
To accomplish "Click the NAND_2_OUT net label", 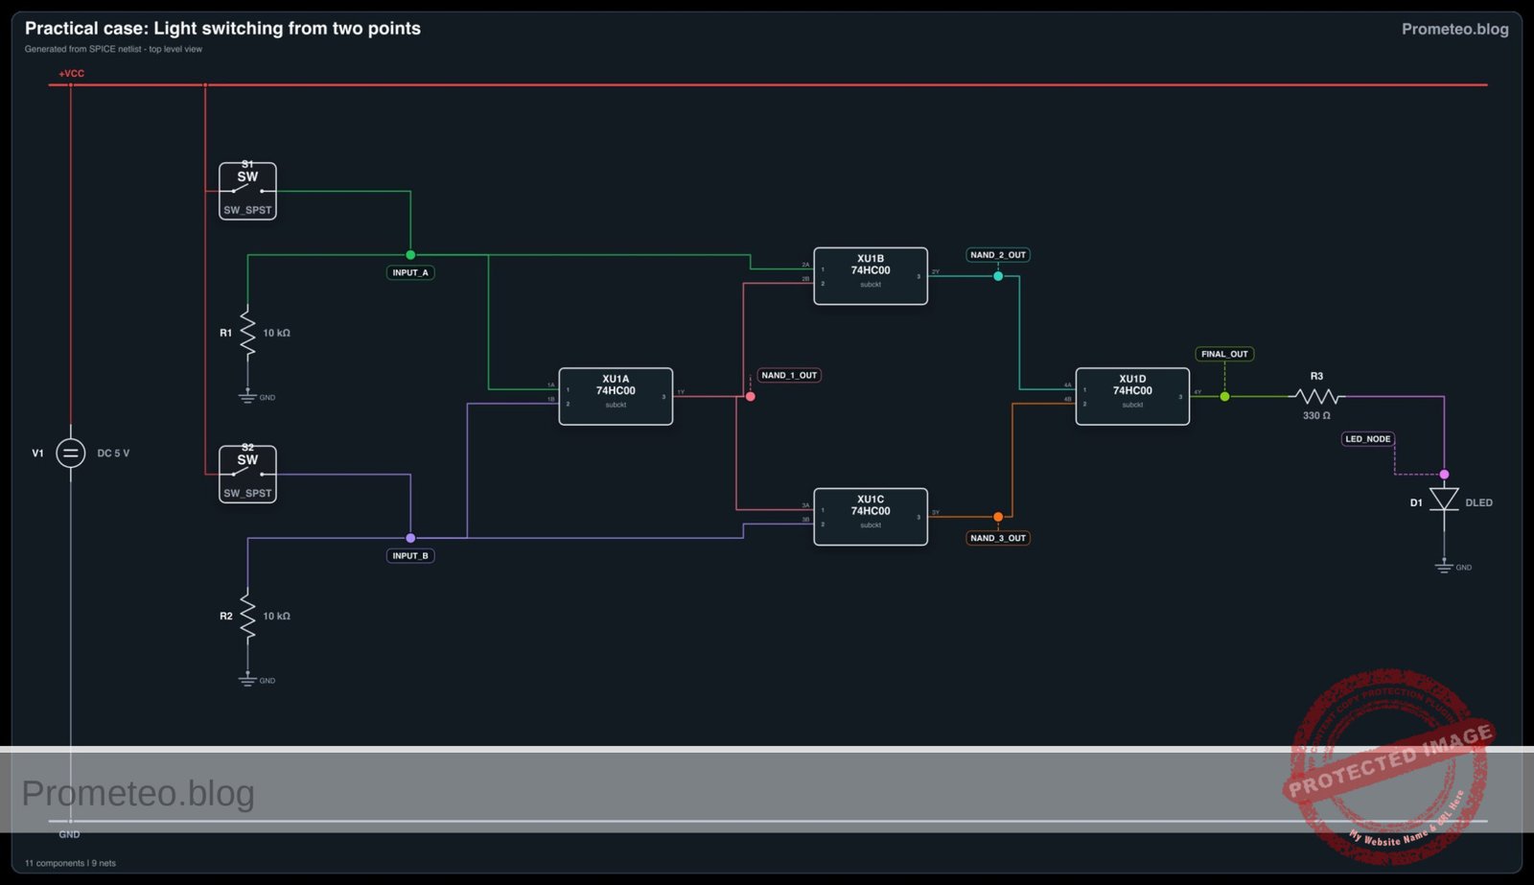I will 998,255.
